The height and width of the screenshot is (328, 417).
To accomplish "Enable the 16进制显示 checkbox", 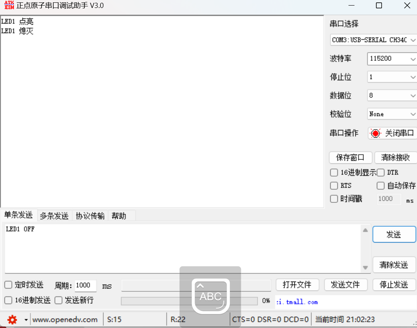I will 334,173.
